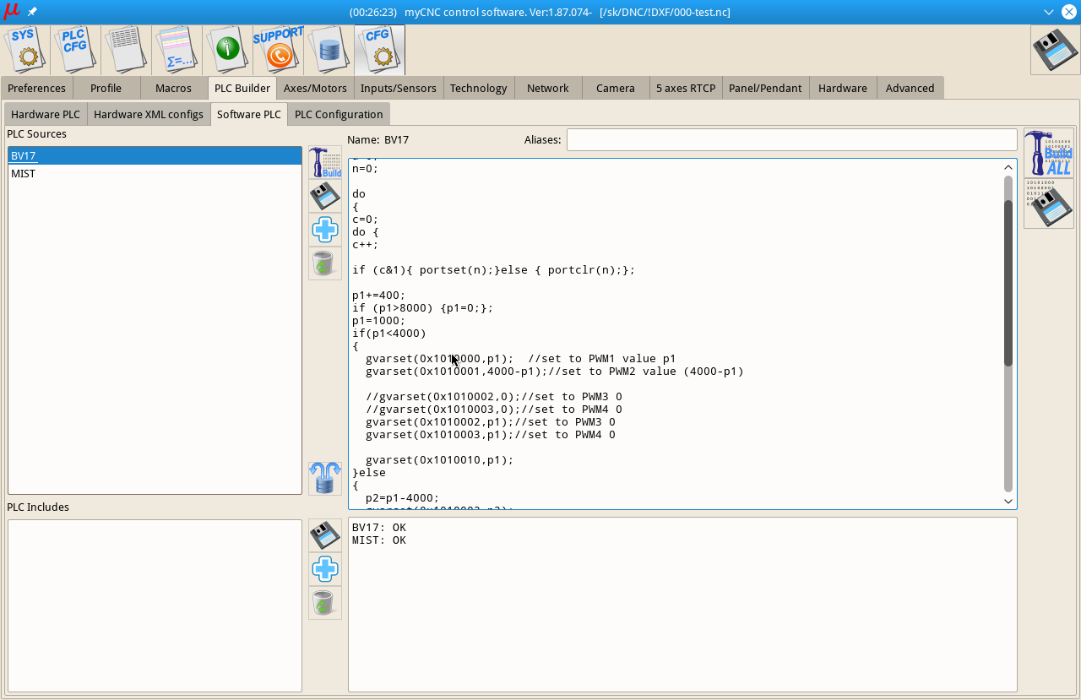This screenshot has height=700, width=1081.
Task: Click the database reload arrows icon
Action: click(325, 478)
